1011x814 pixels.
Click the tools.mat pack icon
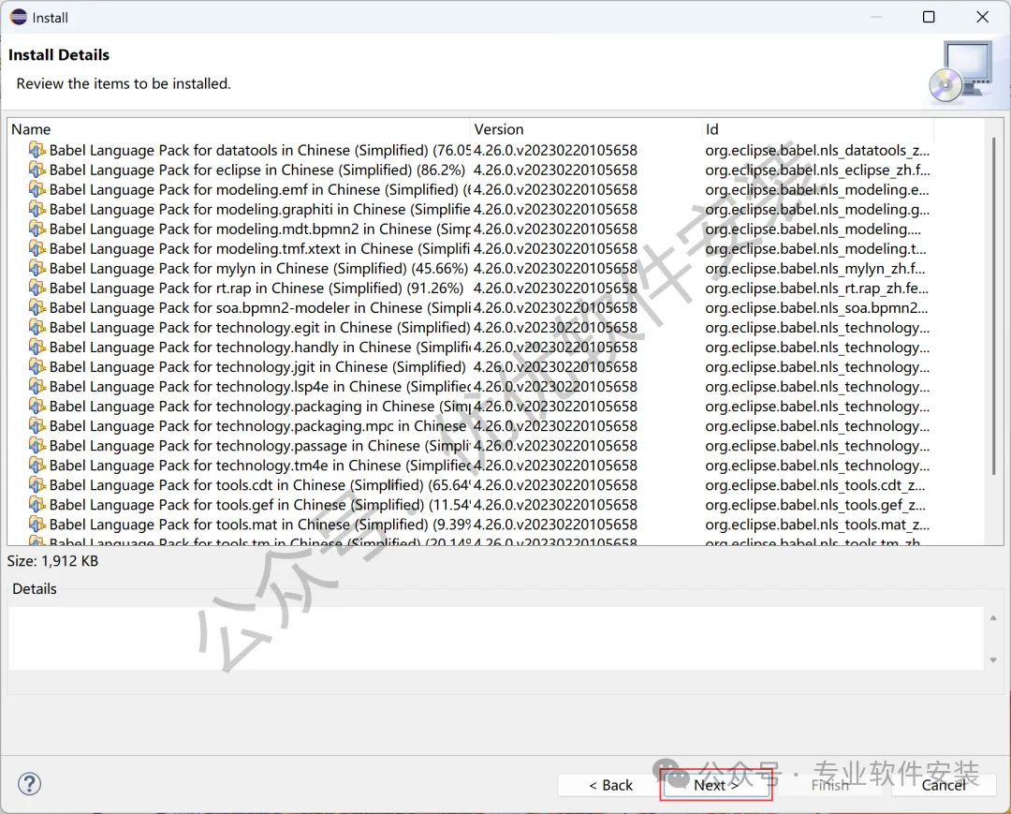pyautogui.click(x=37, y=525)
